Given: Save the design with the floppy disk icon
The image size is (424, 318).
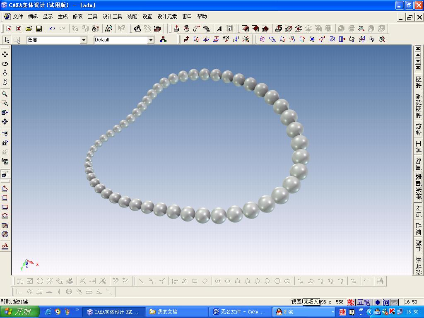Looking at the screenshot, I should click(x=39, y=29).
